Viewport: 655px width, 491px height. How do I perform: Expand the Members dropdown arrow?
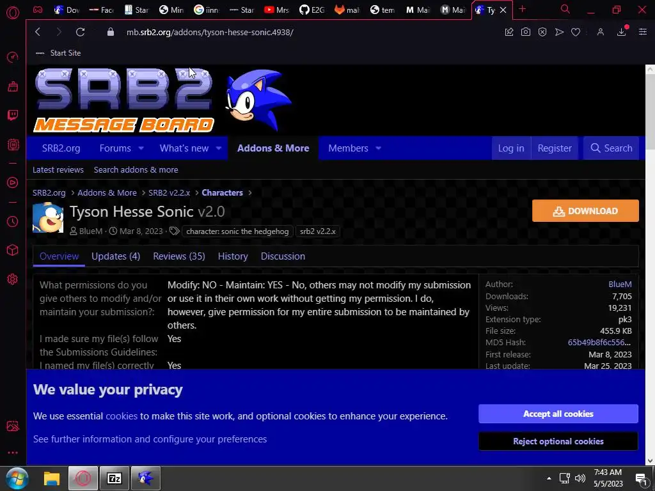point(379,148)
